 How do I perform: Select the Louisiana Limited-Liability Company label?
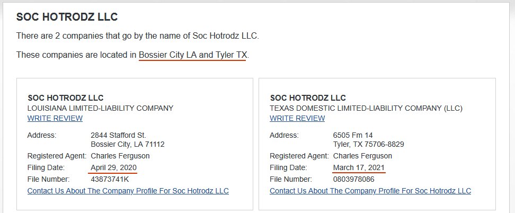100,108
